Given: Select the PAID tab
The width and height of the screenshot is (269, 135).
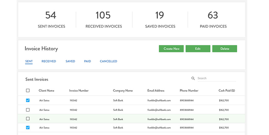Looking at the screenshot, I should pyautogui.click(x=87, y=61).
